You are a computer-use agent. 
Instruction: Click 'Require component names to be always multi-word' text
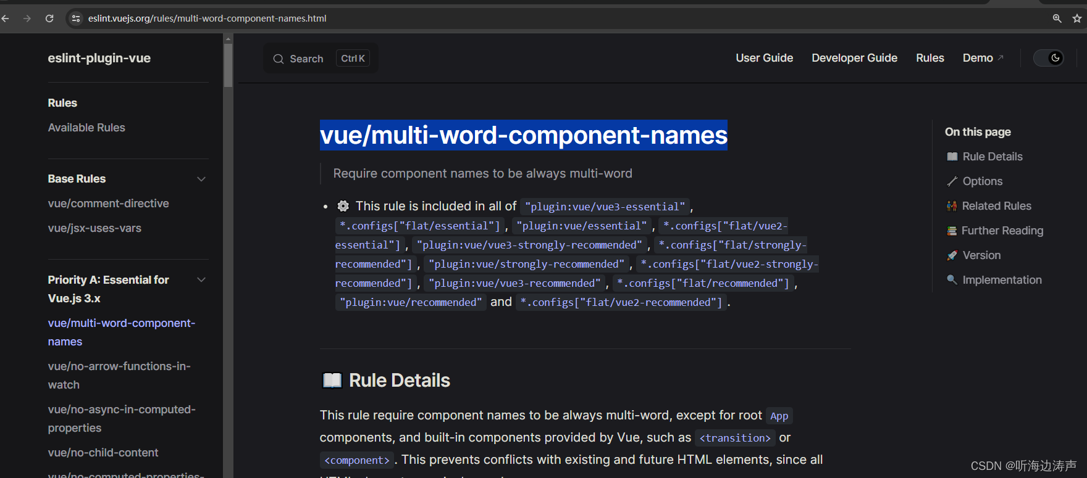click(x=483, y=173)
